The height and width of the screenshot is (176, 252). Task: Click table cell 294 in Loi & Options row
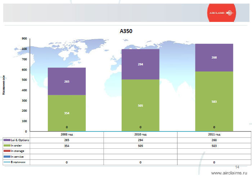tap(140, 140)
